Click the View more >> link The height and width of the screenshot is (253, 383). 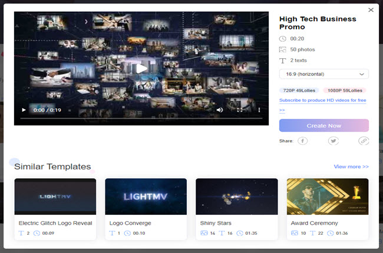(x=351, y=167)
